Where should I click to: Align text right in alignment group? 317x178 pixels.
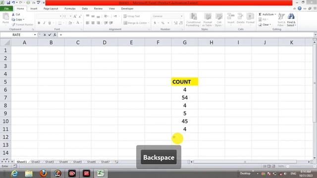pos(98,23)
